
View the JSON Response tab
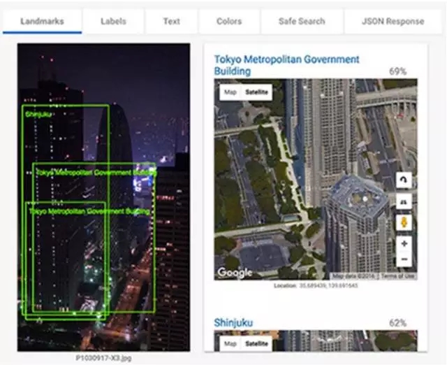393,21
